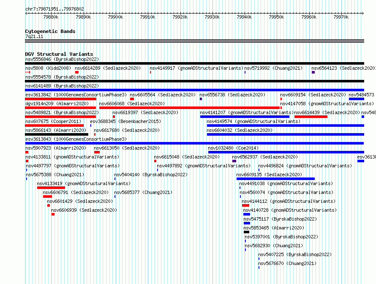This screenshot has height=284, width=376.
Task: Click the blue bar of nsv6609135
Action: click(x=275, y=179)
